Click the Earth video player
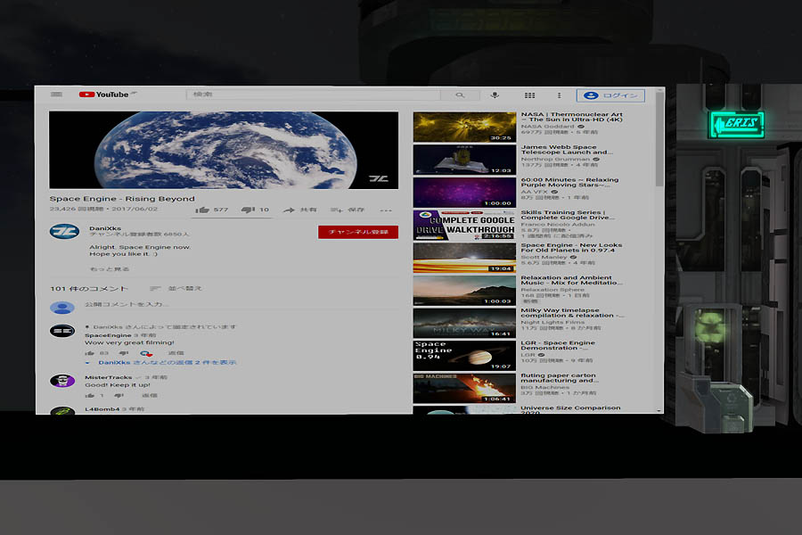 tap(224, 150)
